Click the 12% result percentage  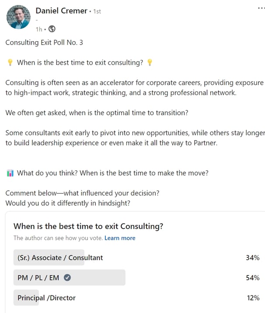click(253, 298)
